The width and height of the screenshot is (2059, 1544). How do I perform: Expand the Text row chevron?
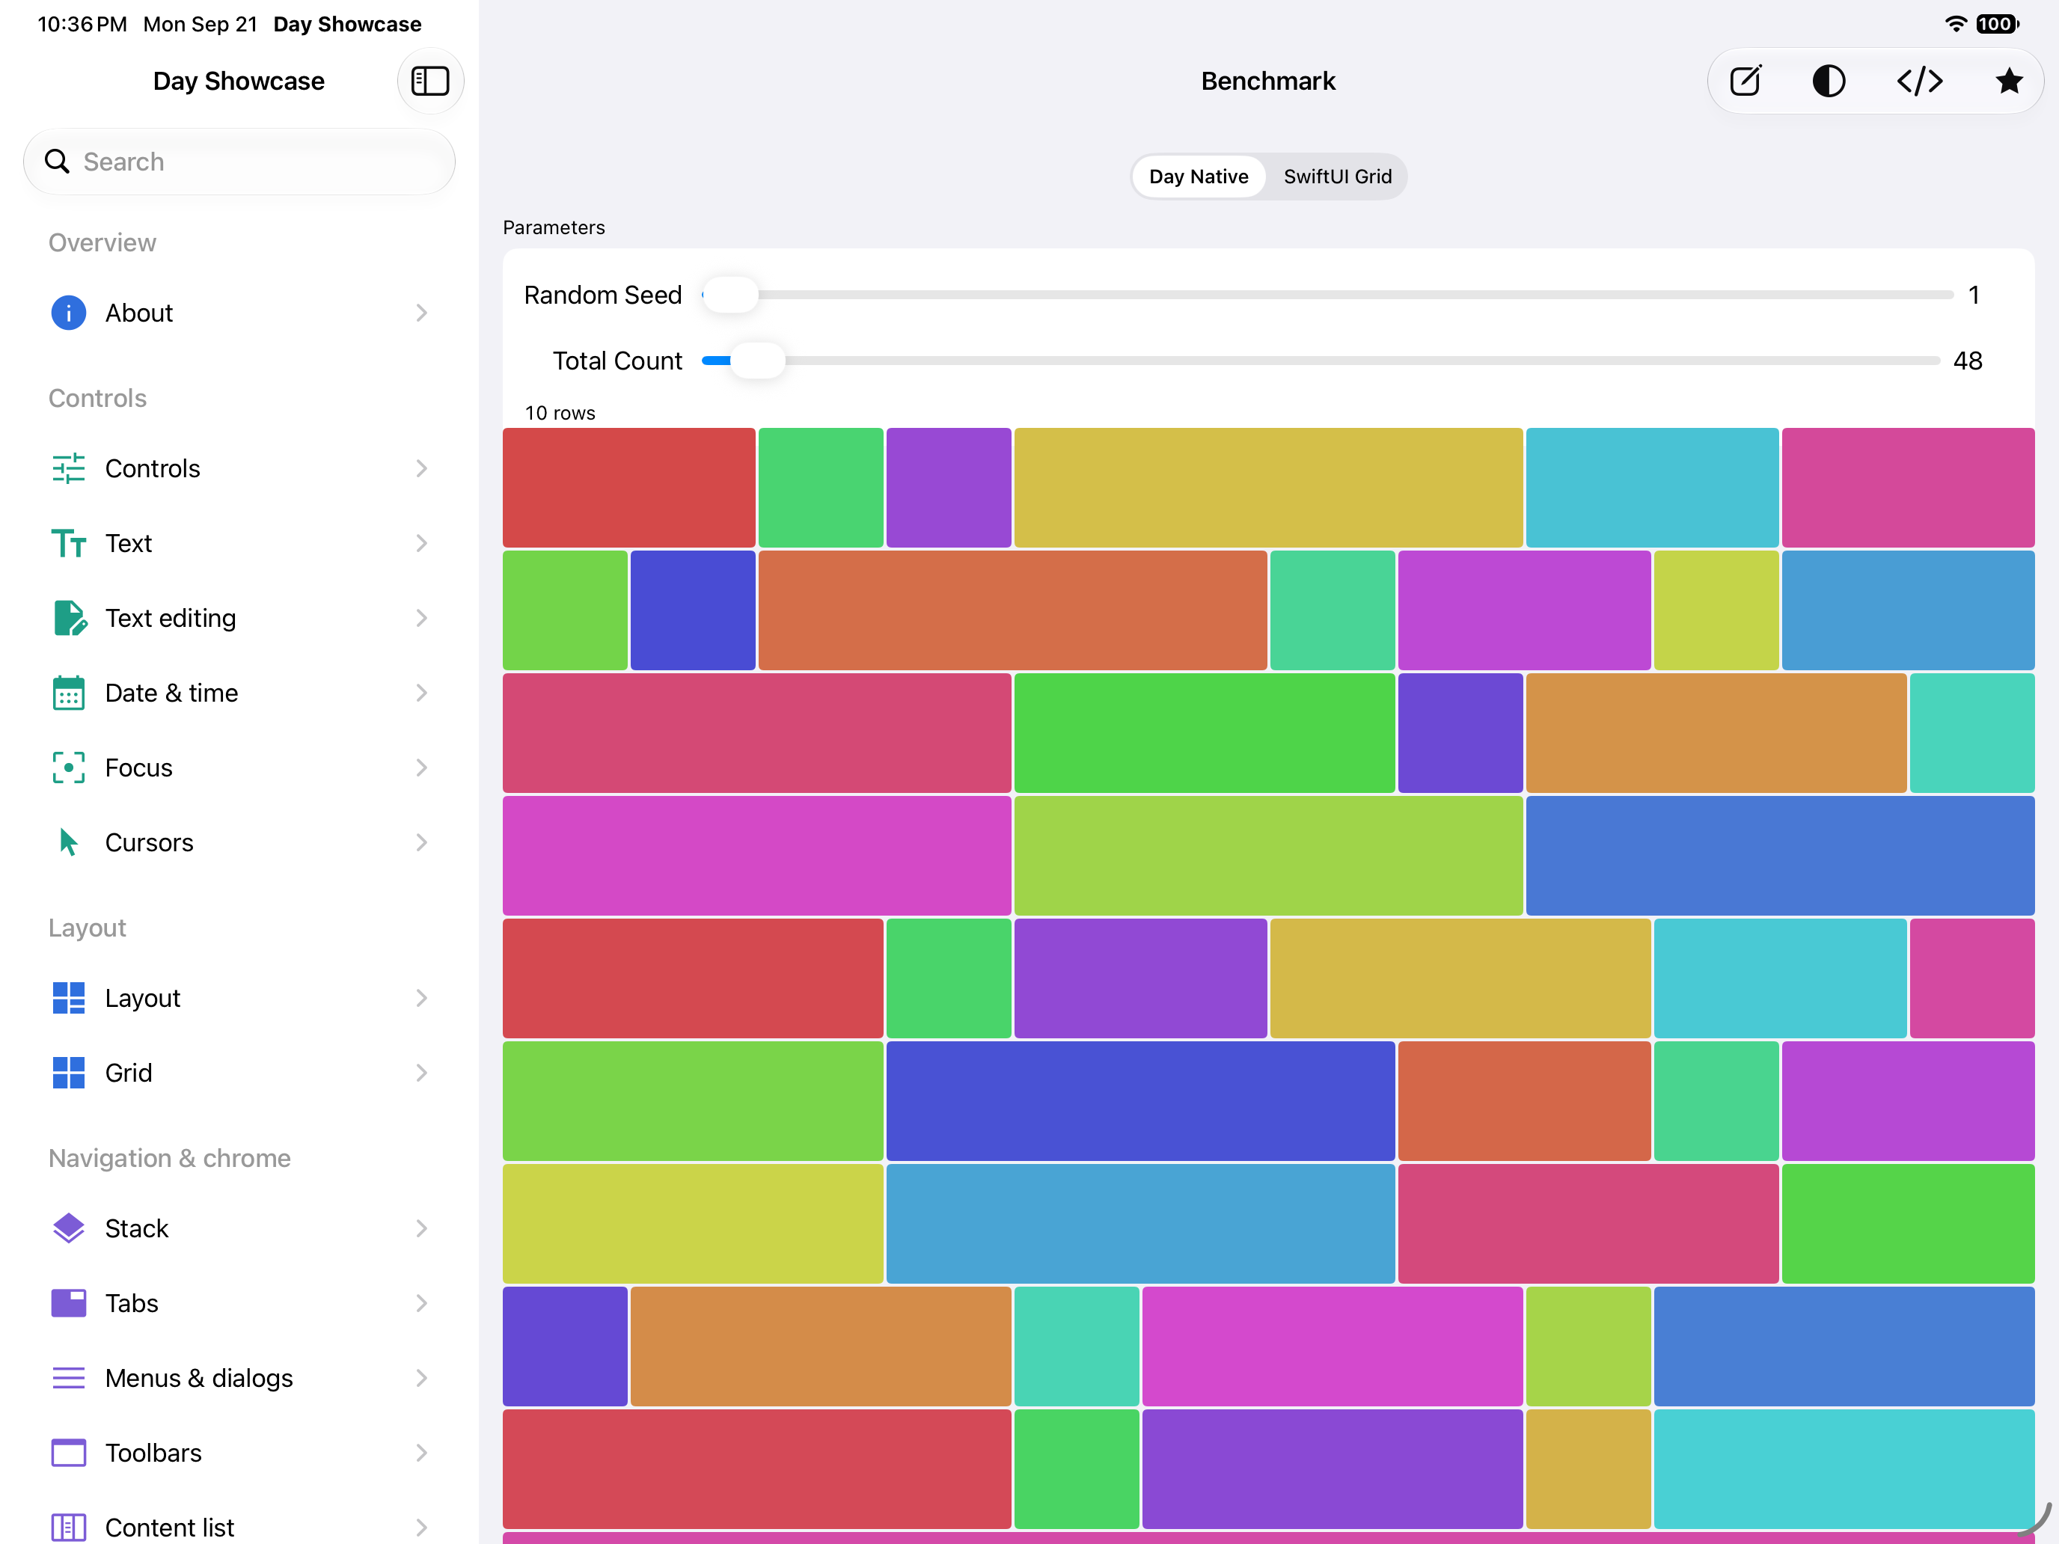coord(422,542)
